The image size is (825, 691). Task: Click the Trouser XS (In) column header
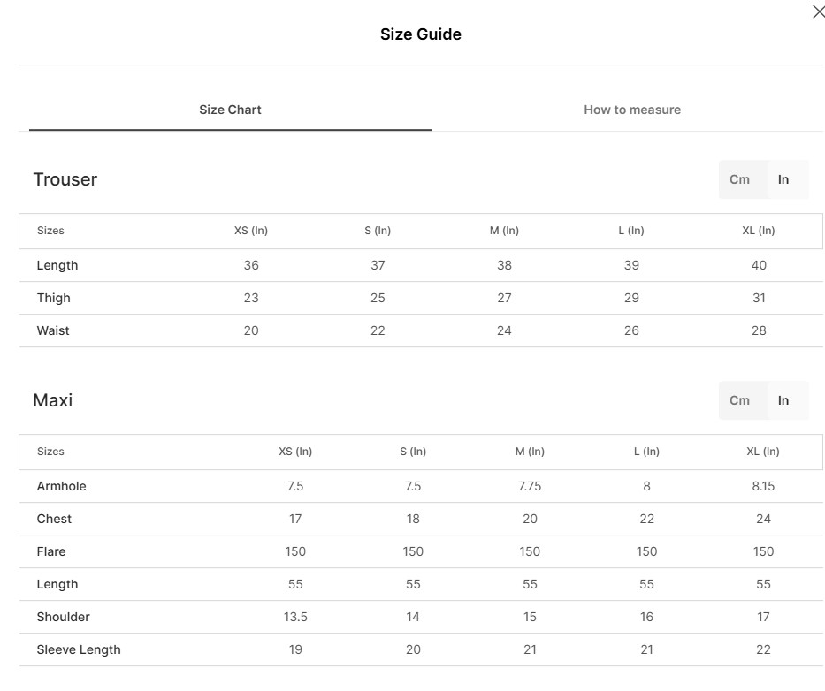click(251, 231)
